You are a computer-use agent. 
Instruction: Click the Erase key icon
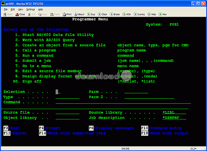(x=111, y=14)
